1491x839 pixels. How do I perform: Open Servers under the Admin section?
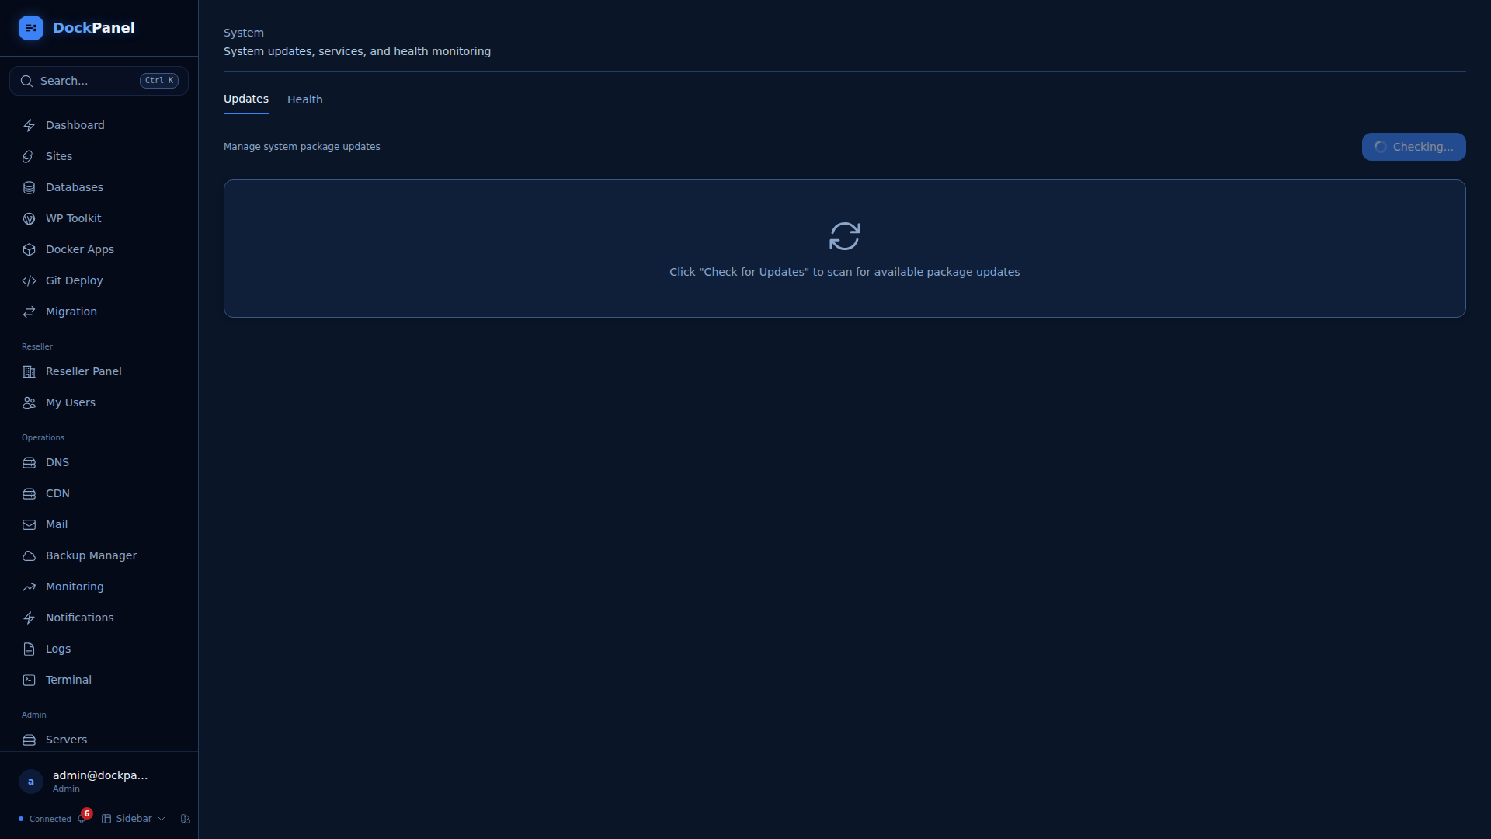99,740
